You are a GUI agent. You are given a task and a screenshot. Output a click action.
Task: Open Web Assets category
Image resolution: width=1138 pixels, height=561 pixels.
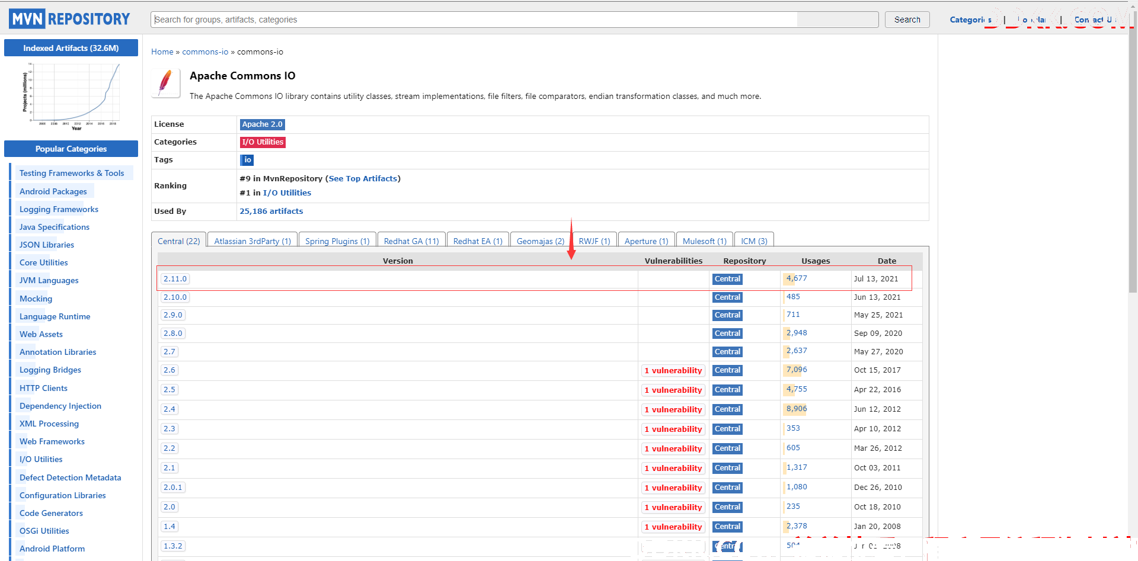click(41, 334)
